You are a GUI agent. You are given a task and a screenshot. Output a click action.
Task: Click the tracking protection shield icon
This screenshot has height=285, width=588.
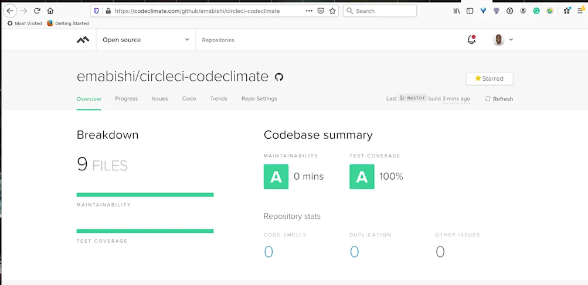click(x=96, y=11)
